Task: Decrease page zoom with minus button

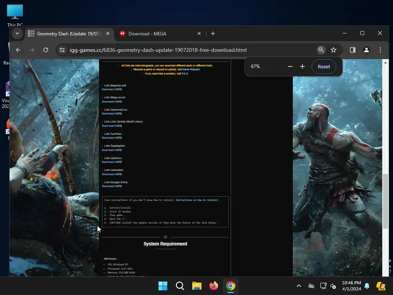Action: coord(290,66)
